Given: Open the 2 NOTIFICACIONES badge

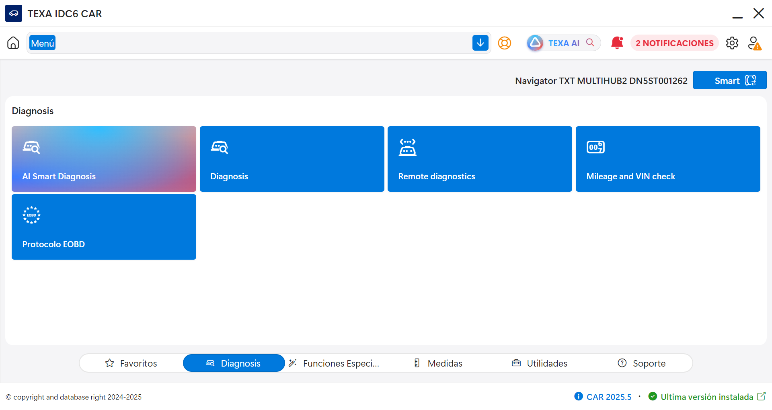Looking at the screenshot, I should point(674,43).
